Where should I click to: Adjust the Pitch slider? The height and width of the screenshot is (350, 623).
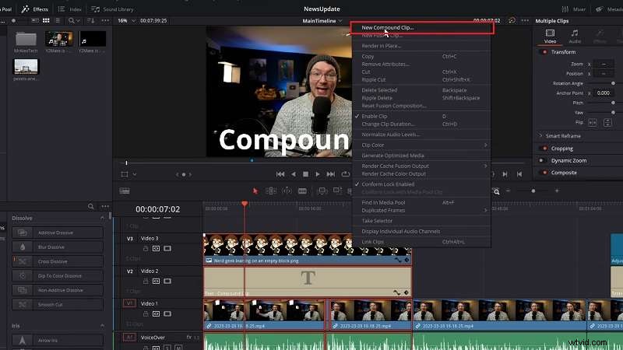[613, 103]
